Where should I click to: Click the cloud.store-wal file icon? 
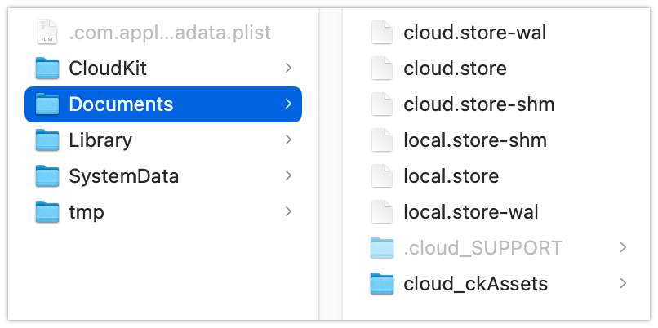381,33
